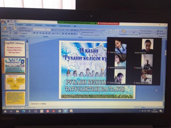The height and width of the screenshot is (128, 171).
Task: Click the slide notes field (Заметки к слайду)
Action: [x=85, y=103]
